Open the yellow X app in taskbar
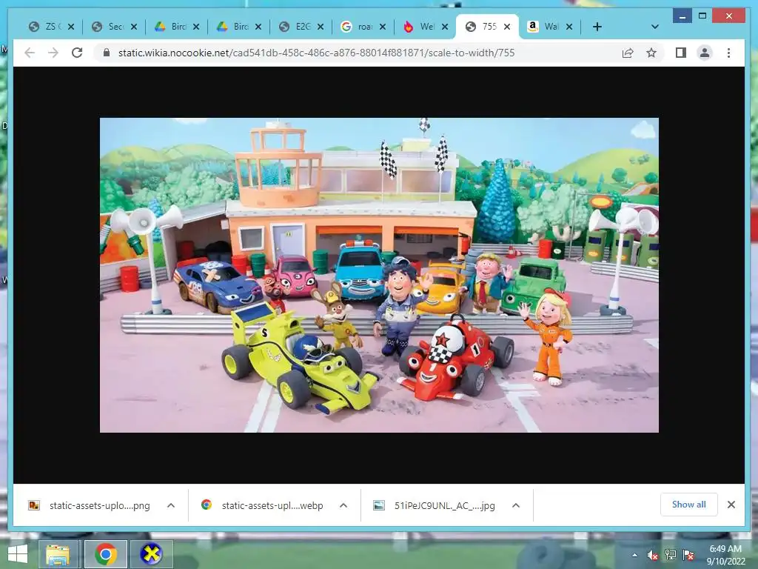The image size is (758, 569). [151, 554]
